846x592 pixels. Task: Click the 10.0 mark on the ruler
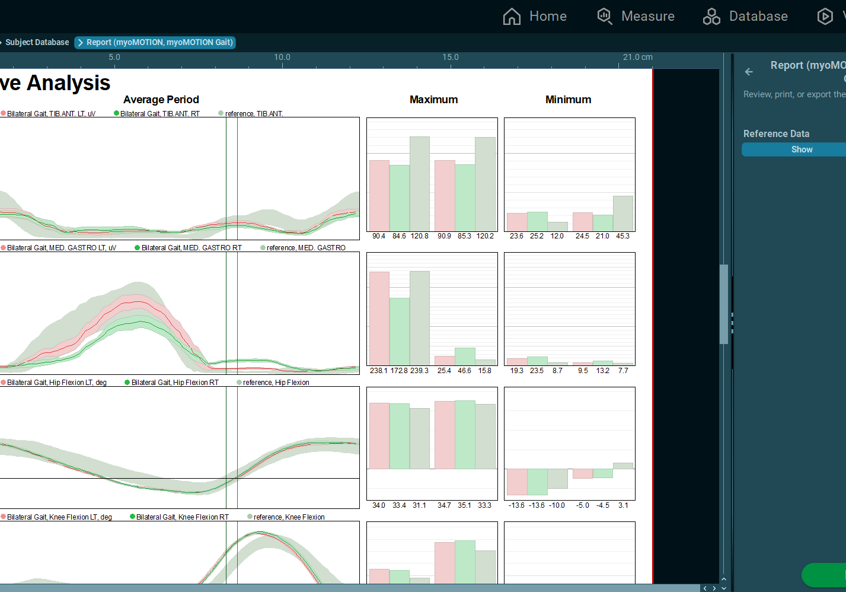282,58
